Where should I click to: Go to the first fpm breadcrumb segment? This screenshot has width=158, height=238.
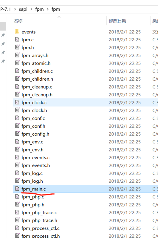click(39, 9)
